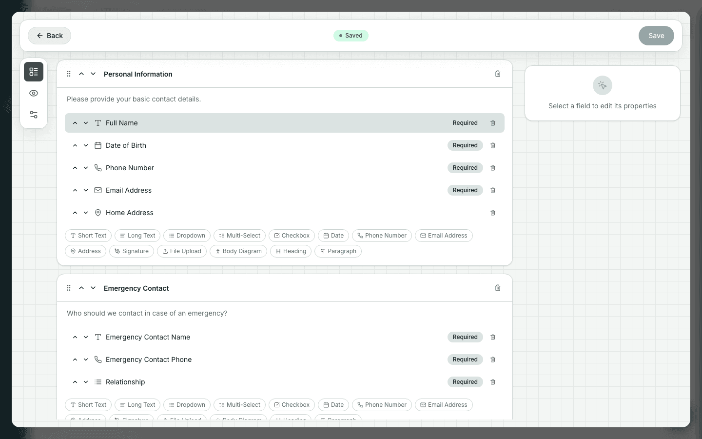
Task: Move Home Address field down
Action: (86, 213)
